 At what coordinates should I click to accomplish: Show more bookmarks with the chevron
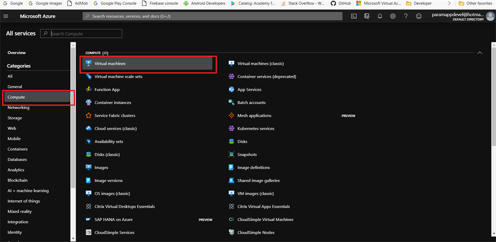click(449, 3)
